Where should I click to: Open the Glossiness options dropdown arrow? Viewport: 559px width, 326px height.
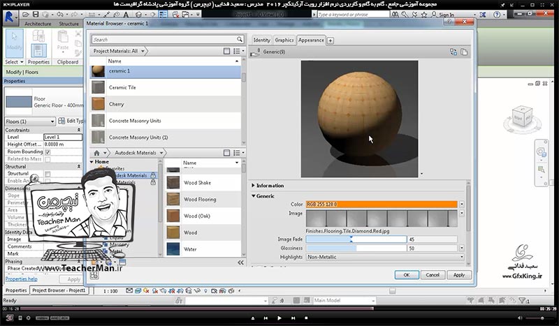[462, 248]
